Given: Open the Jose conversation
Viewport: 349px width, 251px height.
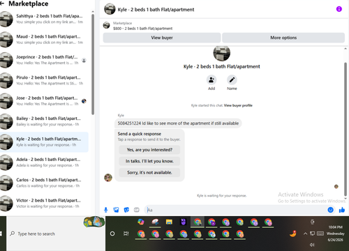Looking at the screenshot, I should coord(44,100).
